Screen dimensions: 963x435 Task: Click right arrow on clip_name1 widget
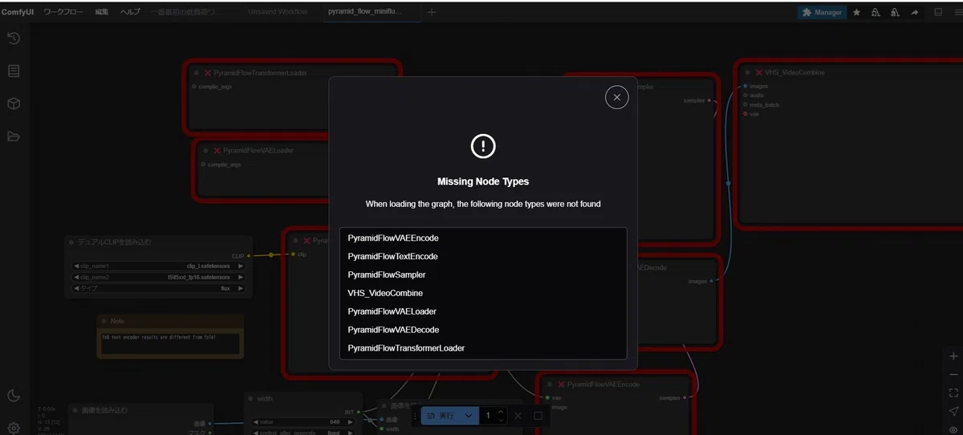241,266
